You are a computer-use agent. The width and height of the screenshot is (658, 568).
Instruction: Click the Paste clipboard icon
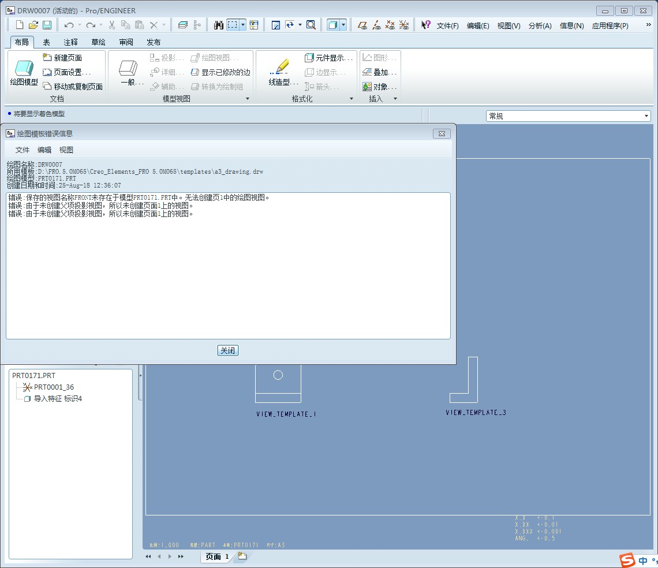pyautogui.click(x=139, y=25)
